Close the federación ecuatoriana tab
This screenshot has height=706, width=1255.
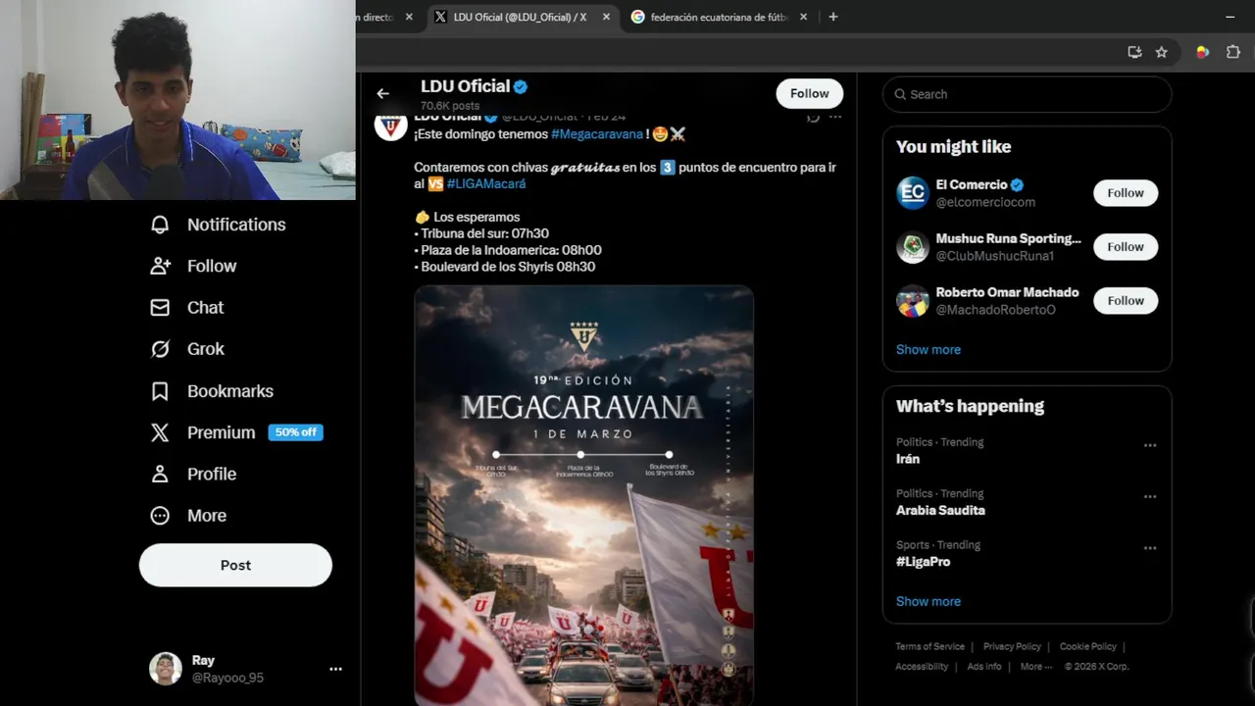tap(803, 17)
